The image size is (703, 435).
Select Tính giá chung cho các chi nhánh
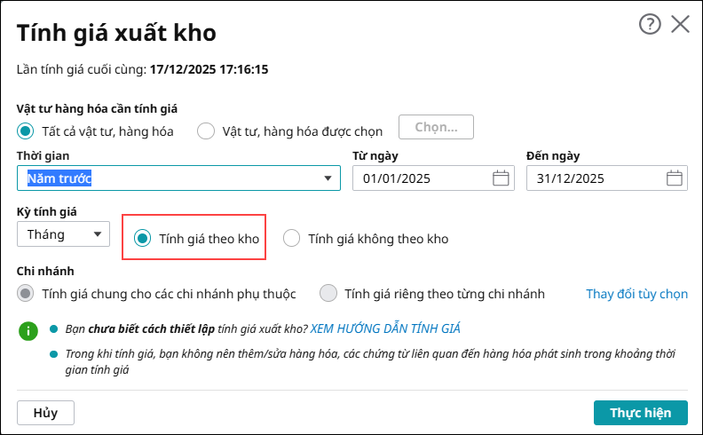pos(26,293)
